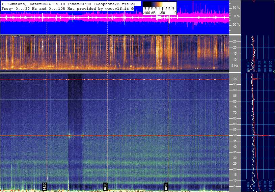Click the '45' frequency axis label

(235, 141)
